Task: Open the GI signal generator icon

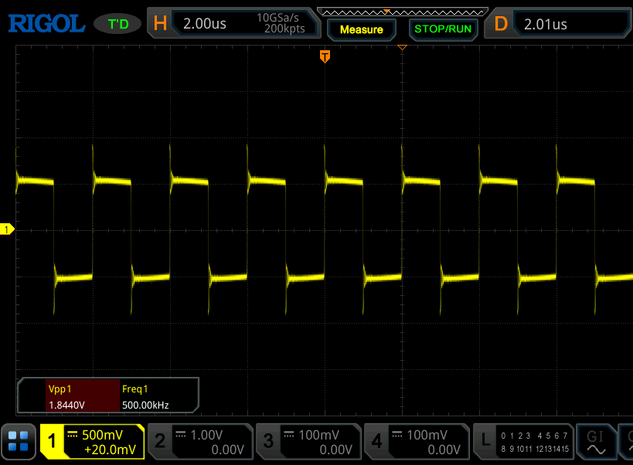Action: click(596, 442)
